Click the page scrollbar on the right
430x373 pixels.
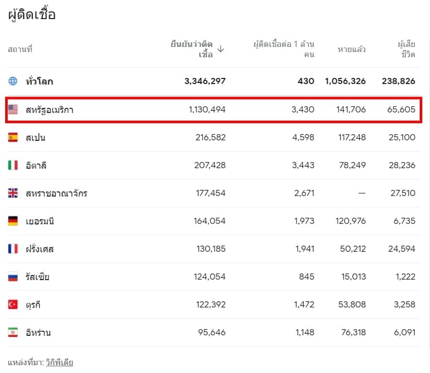click(x=428, y=192)
